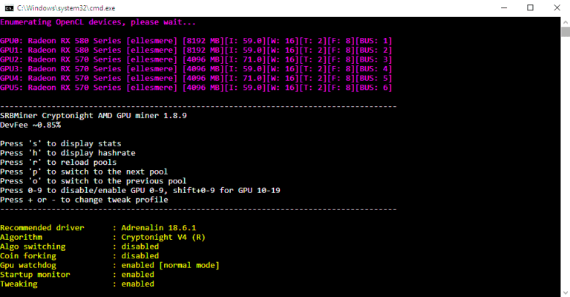Click the 'Startup monitor' label
The height and width of the screenshot is (297, 570).
pyautogui.click(x=35, y=275)
